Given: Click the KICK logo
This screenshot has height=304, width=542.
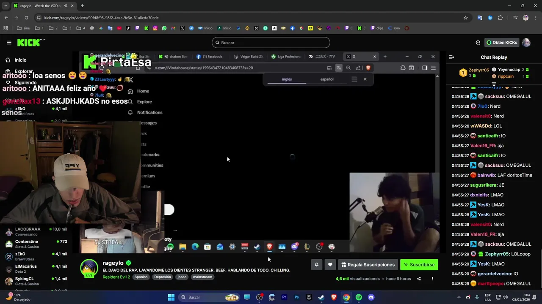Looking at the screenshot, I should pyautogui.click(x=30, y=42).
